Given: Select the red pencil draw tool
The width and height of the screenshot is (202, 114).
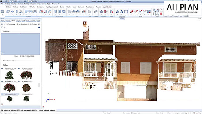Looking at the screenshot, I should (132, 12).
